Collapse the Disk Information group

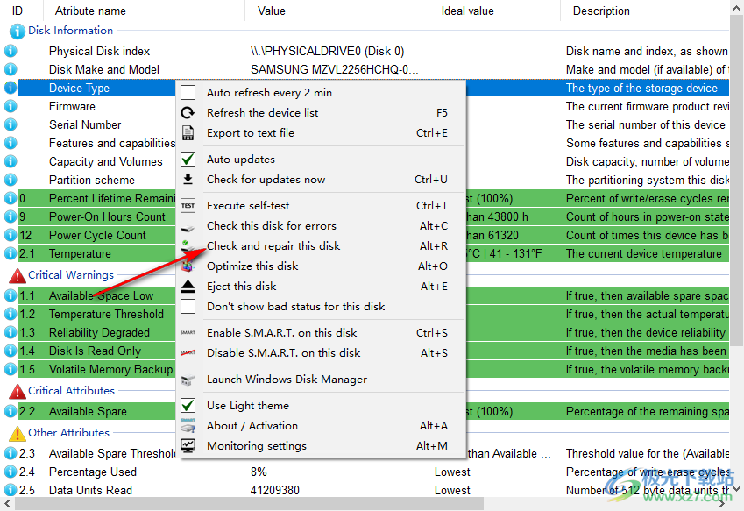(17, 31)
